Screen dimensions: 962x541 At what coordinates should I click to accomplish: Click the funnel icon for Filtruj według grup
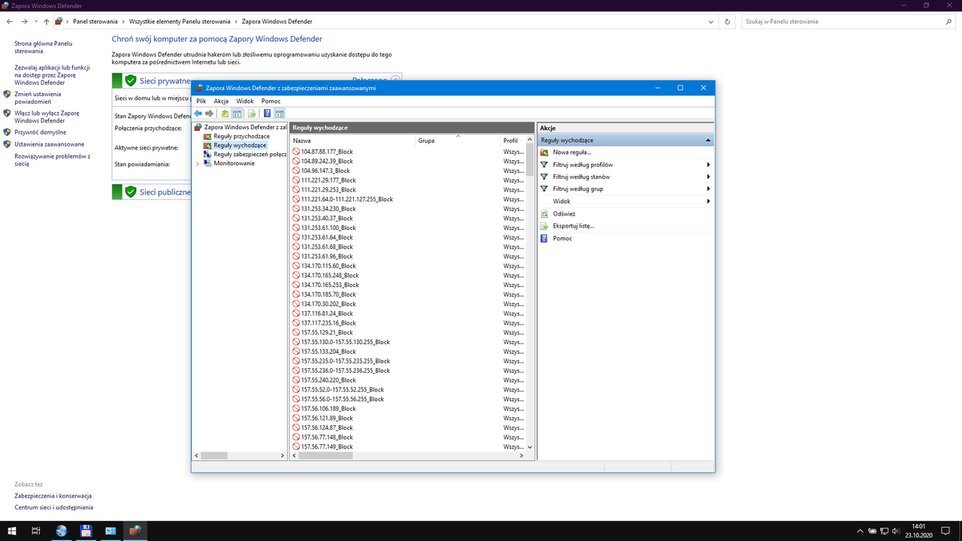pyautogui.click(x=545, y=189)
